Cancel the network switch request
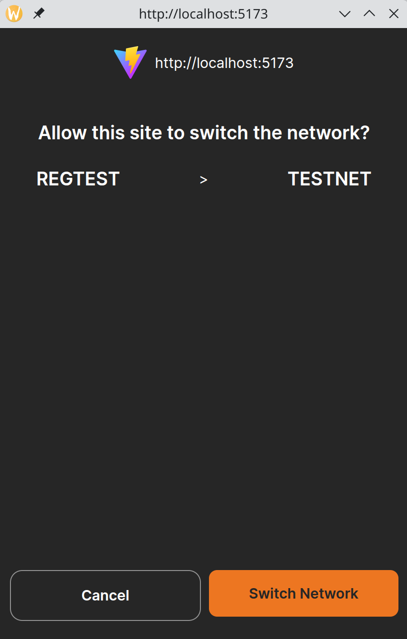This screenshot has width=407, height=639. [x=105, y=595]
